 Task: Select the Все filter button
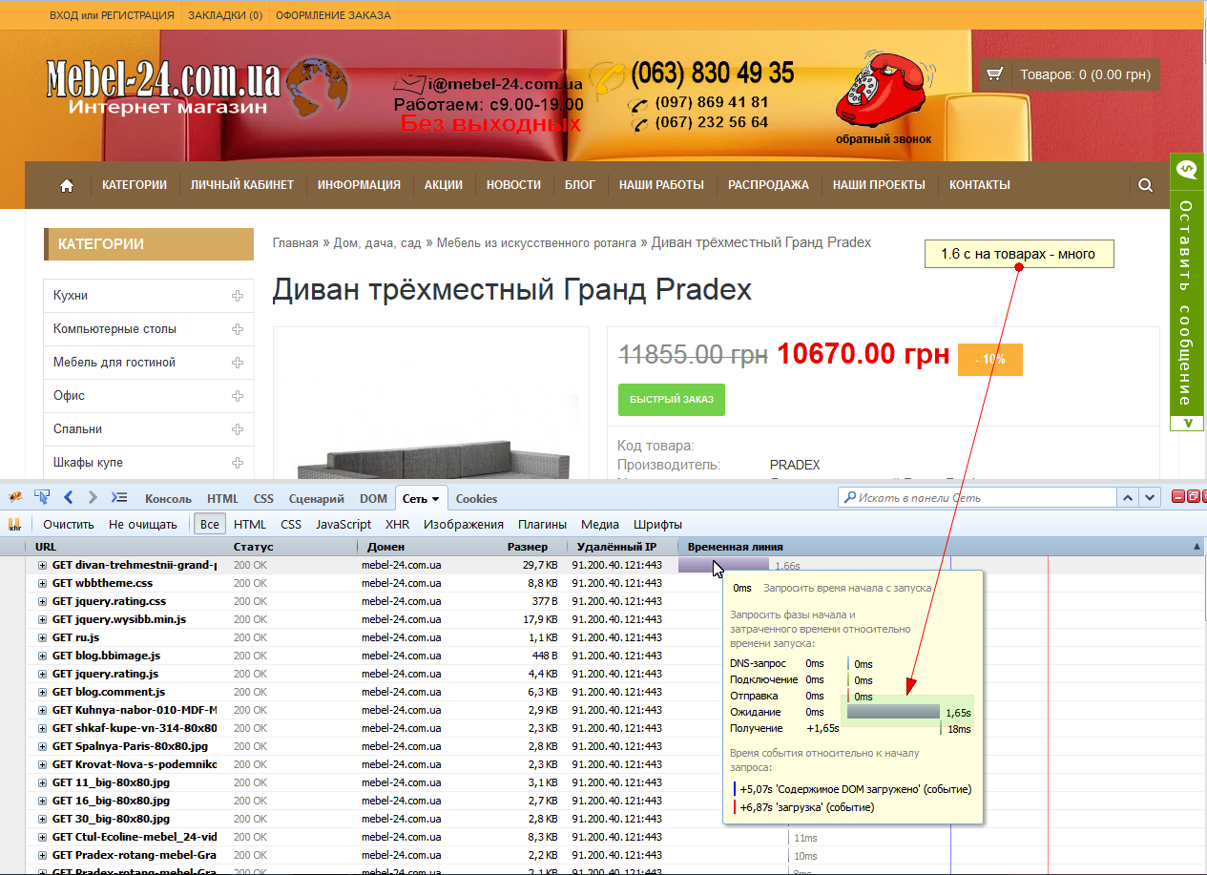210,524
